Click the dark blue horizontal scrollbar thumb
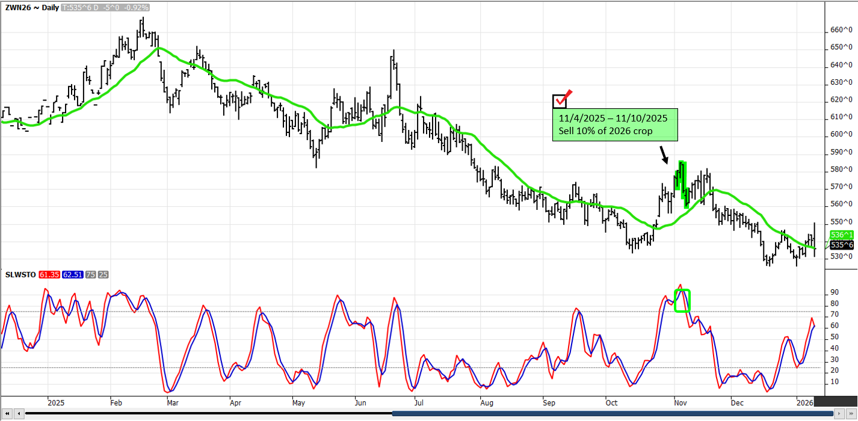 [x=612, y=414]
